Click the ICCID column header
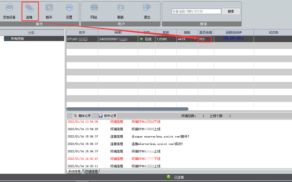The height and width of the screenshot is (182, 292). (x=273, y=32)
